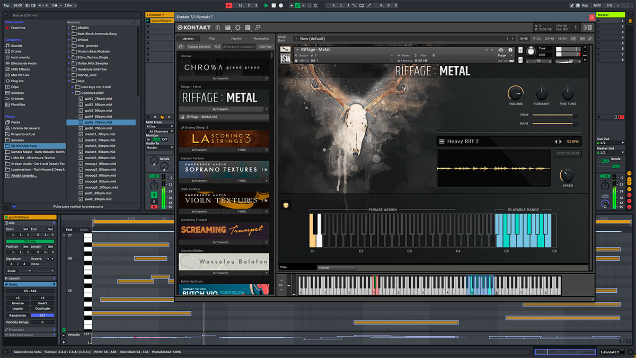Select Packs under Places in the browser
The image size is (636, 358).
point(15,122)
